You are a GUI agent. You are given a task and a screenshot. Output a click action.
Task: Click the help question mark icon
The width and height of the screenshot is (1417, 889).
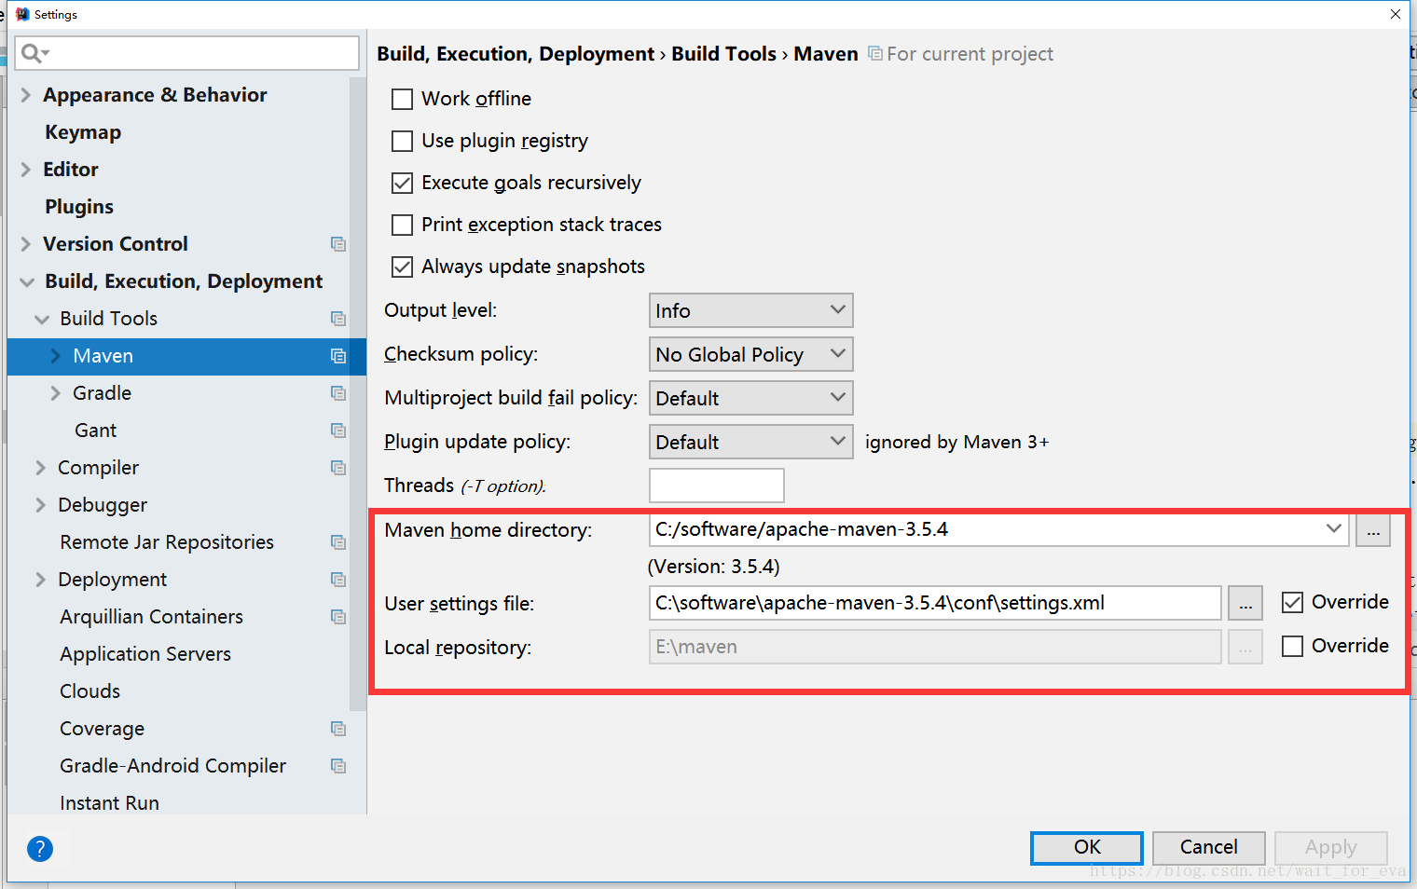point(40,849)
